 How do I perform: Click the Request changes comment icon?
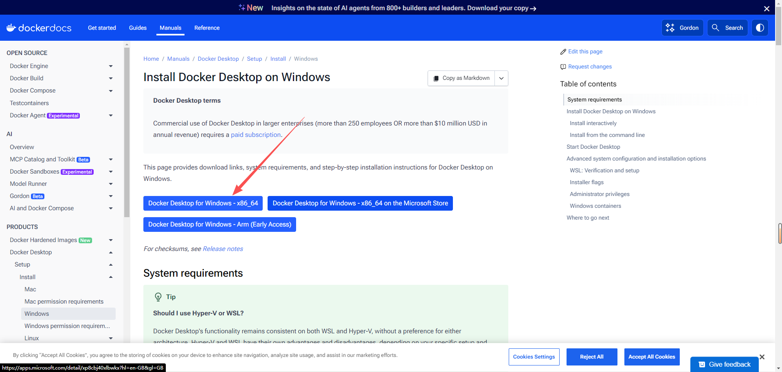(x=563, y=67)
